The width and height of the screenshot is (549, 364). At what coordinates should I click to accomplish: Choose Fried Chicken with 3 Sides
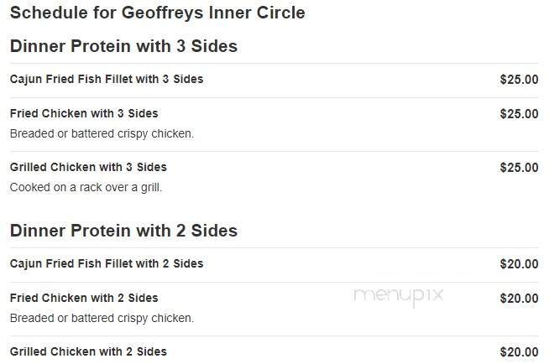(x=84, y=113)
